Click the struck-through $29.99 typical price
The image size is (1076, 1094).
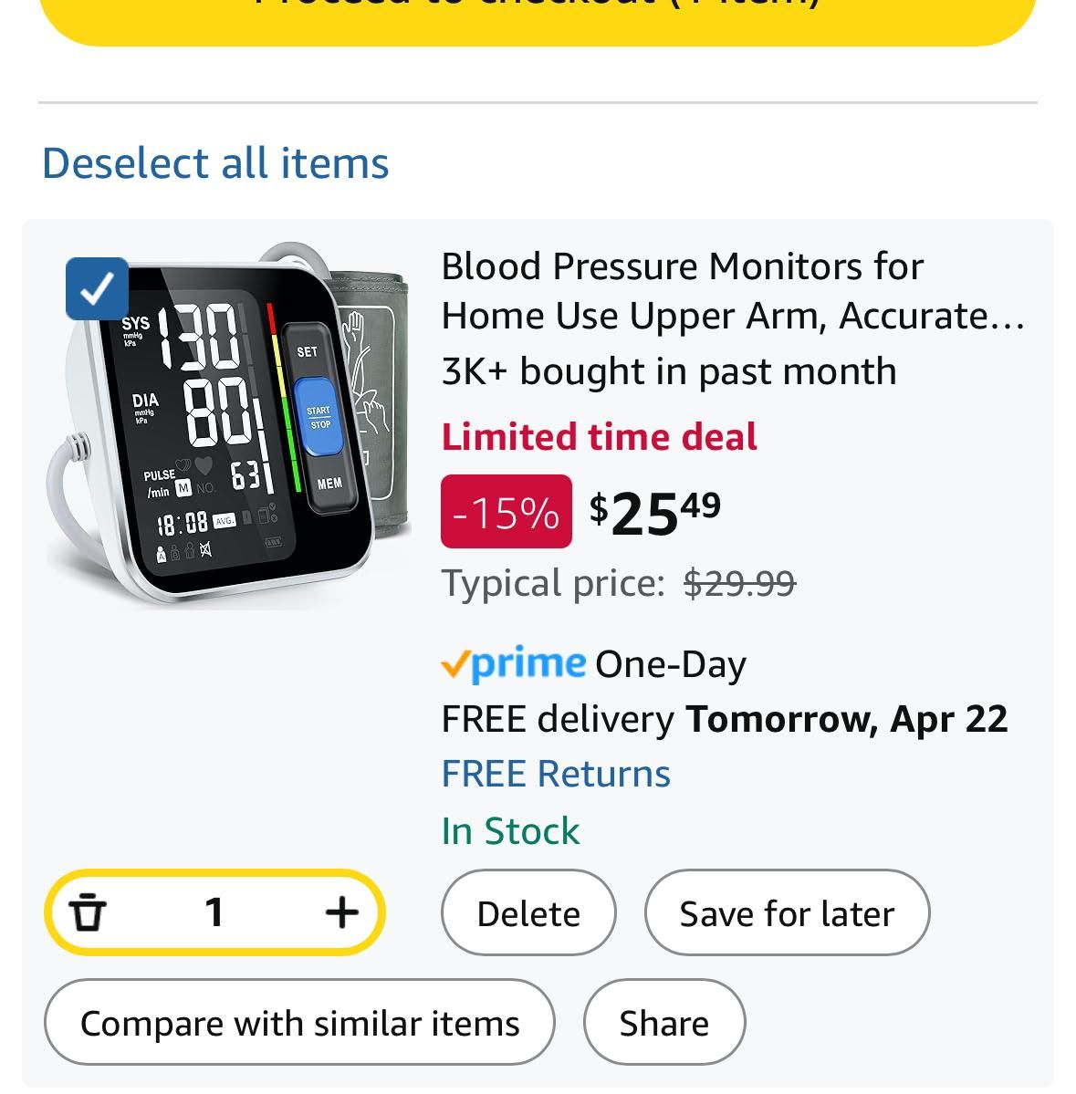coord(739,583)
